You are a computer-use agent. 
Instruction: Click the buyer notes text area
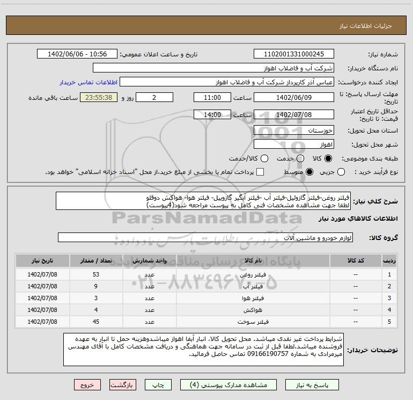203,350
